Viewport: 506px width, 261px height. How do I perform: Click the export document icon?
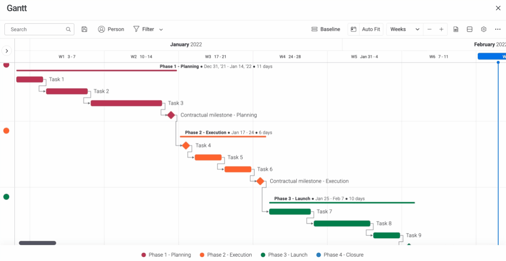click(456, 29)
